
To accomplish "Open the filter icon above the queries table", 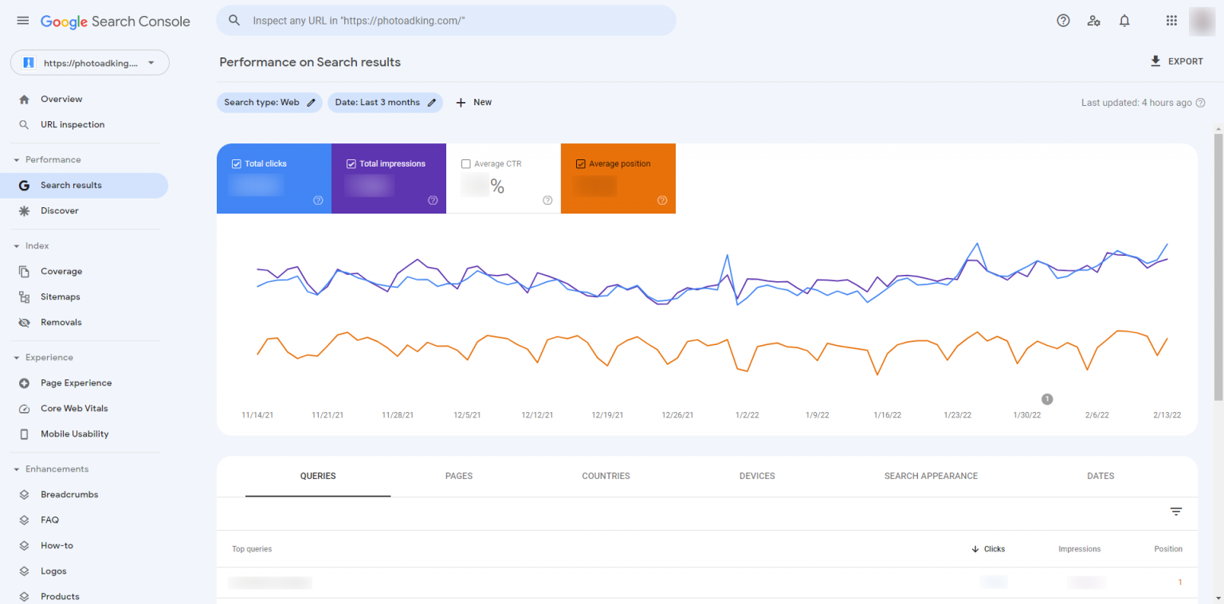I will click(x=1176, y=512).
